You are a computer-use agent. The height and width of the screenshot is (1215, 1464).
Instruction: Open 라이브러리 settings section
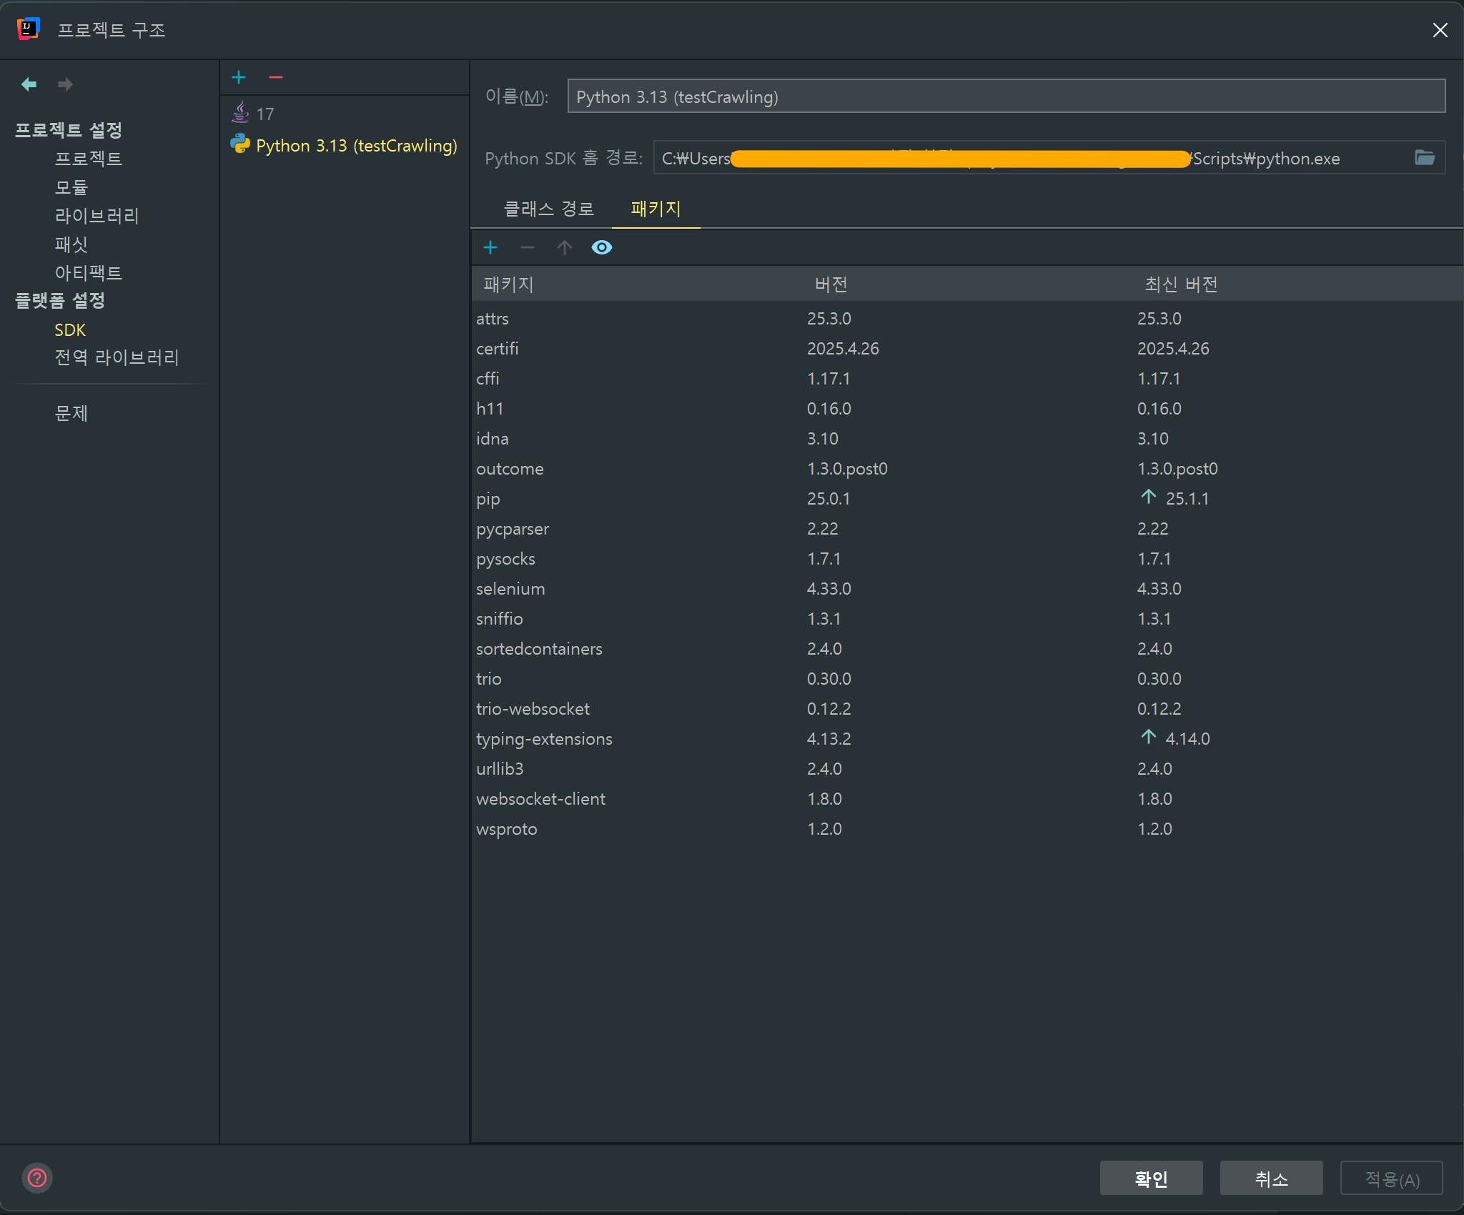click(97, 216)
